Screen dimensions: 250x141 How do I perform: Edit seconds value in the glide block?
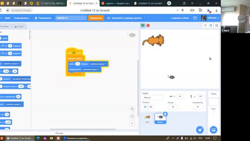[x=77, y=64]
